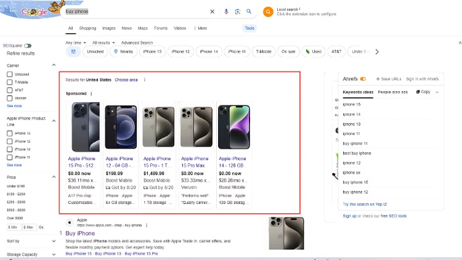Check the iPhone 12 product line checkbox
This screenshot has width=462, height=260.
point(10,142)
